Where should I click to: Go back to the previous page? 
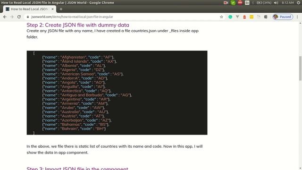point(5,17)
